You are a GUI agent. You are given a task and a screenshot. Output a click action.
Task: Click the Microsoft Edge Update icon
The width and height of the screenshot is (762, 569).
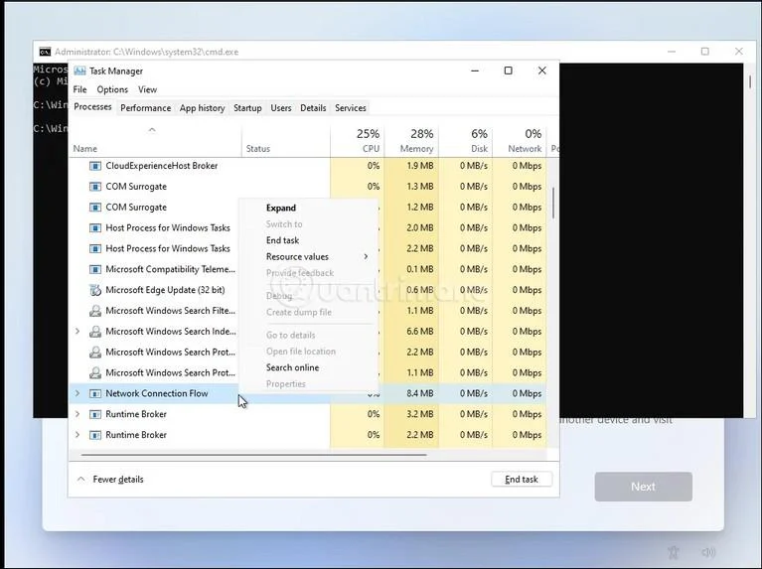coord(95,290)
